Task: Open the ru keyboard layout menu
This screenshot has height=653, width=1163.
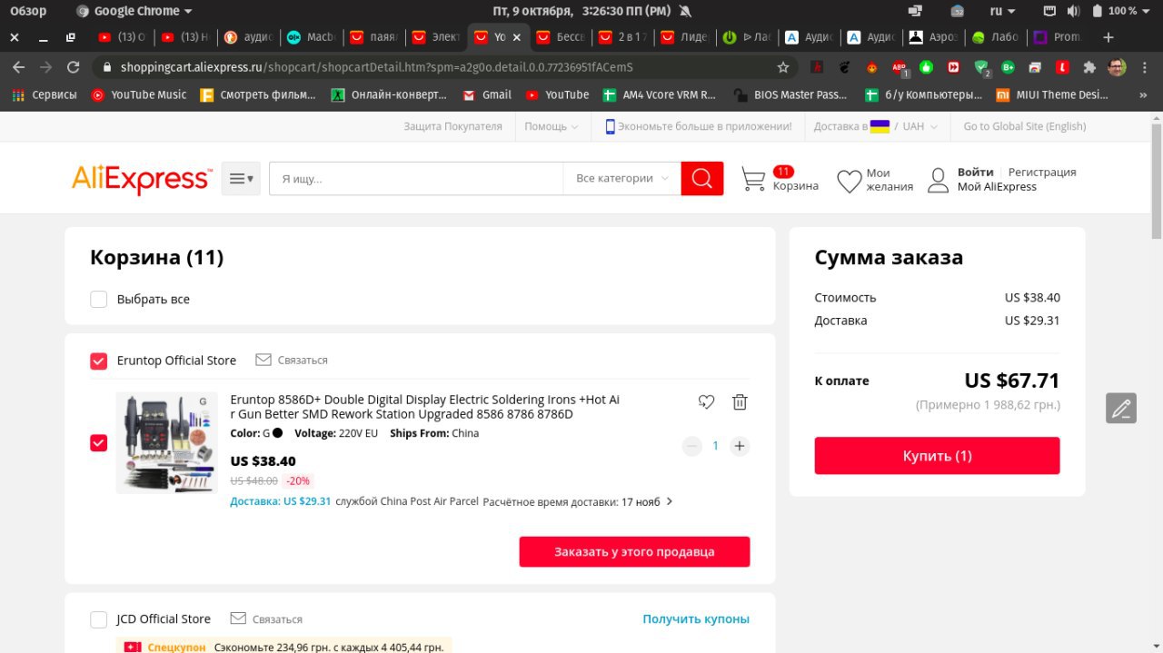Action: (1003, 11)
